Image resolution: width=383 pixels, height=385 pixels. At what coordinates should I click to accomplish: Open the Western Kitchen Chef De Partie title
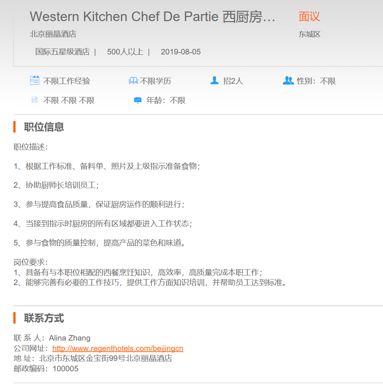click(x=153, y=17)
